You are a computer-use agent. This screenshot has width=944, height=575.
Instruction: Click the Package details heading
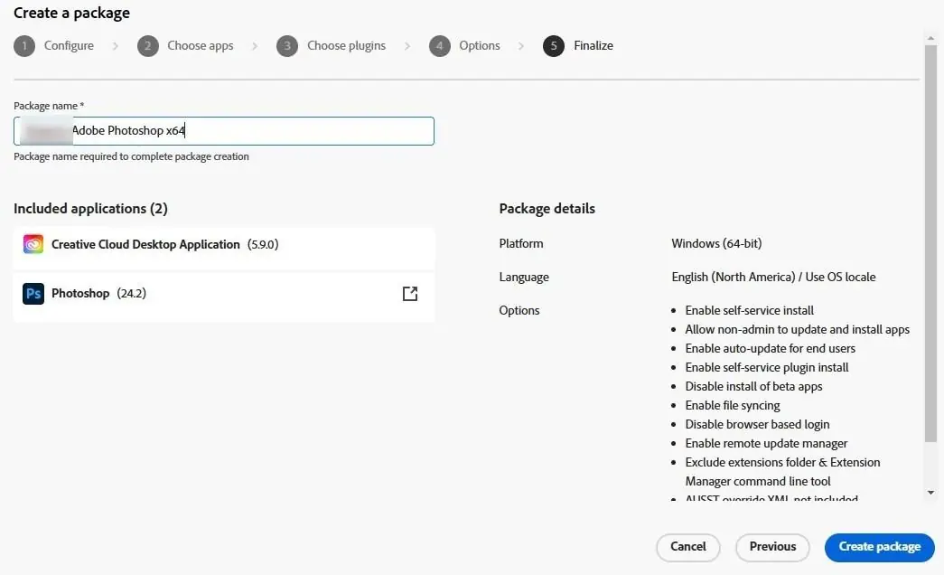(x=547, y=209)
